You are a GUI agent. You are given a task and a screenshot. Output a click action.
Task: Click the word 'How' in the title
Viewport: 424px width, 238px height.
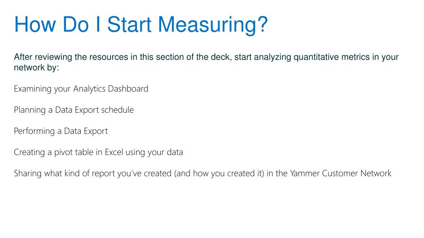tap(35, 24)
